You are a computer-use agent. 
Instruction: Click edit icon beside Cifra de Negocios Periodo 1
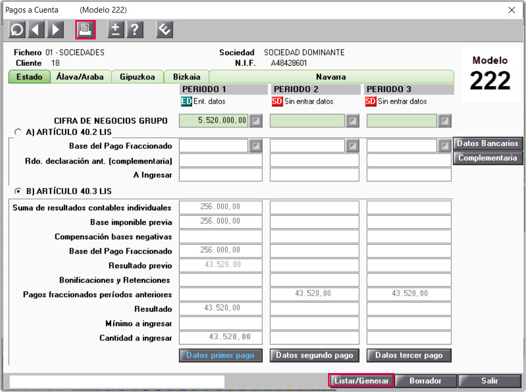tap(255, 120)
